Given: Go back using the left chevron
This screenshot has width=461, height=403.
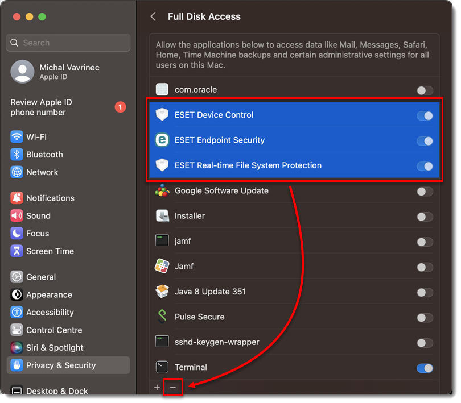Looking at the screenshot, I should pos(153,16).
